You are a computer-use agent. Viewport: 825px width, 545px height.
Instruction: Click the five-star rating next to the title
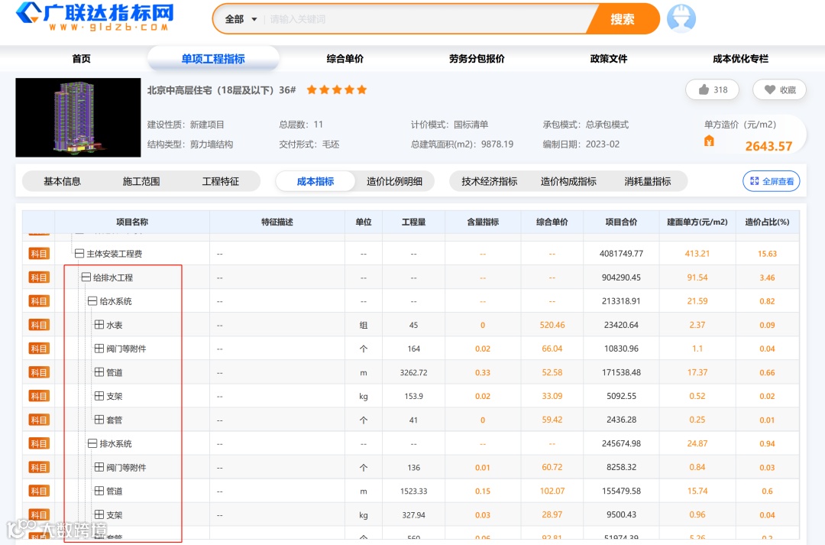pyautogui.click(x=337, y=89)
